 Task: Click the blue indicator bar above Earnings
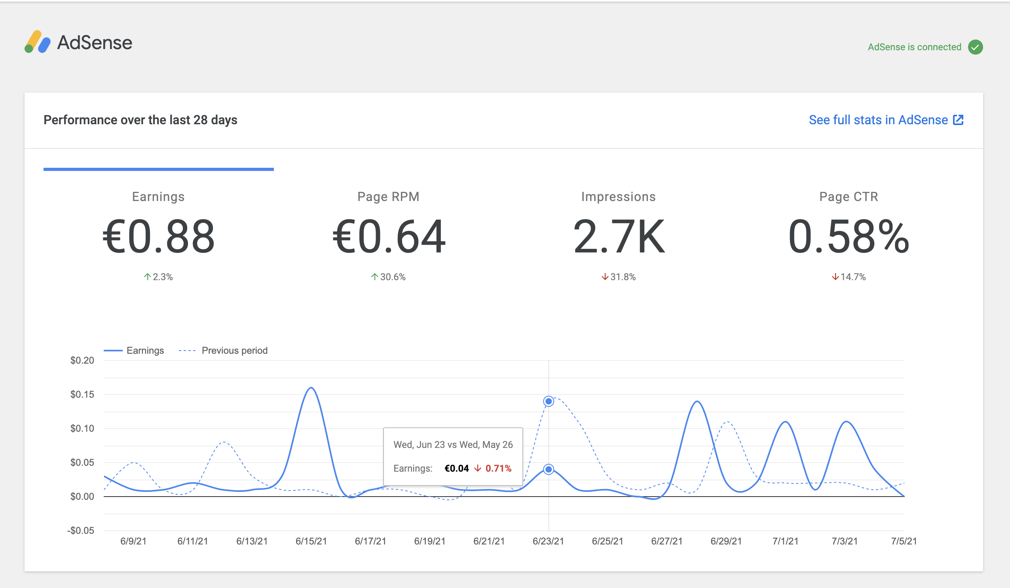click(x=159, y=169)
